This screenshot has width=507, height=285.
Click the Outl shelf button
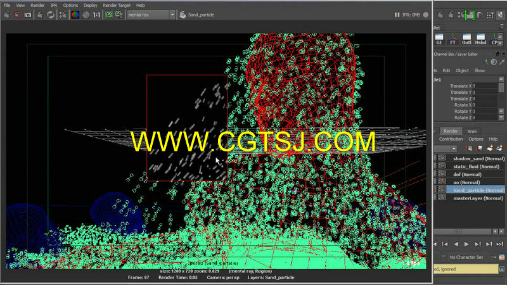466,39
